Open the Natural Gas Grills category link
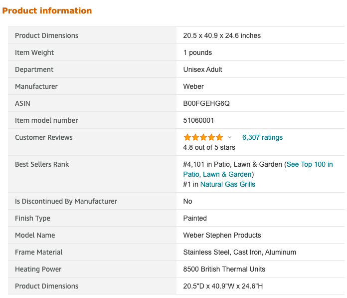 [x=228, y=184]
